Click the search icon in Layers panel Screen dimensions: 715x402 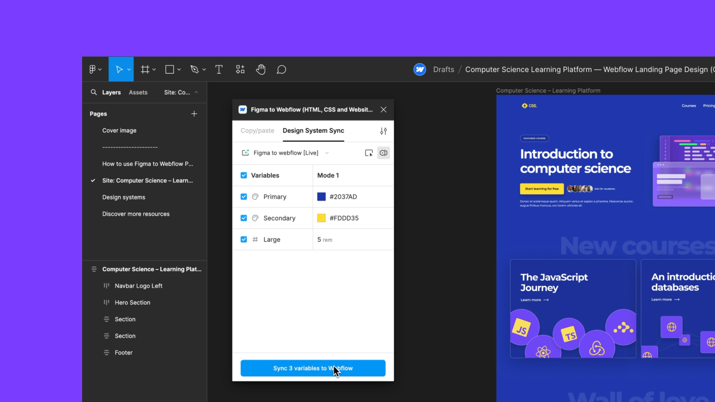[94, 92]
